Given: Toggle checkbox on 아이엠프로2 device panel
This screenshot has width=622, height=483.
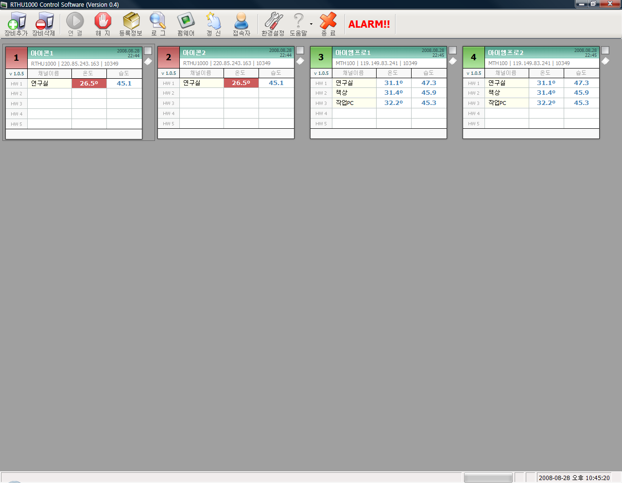Looking at the screenshot, I should [605, 51].
